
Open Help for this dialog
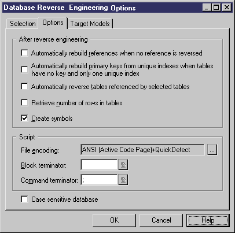(208, 220)
